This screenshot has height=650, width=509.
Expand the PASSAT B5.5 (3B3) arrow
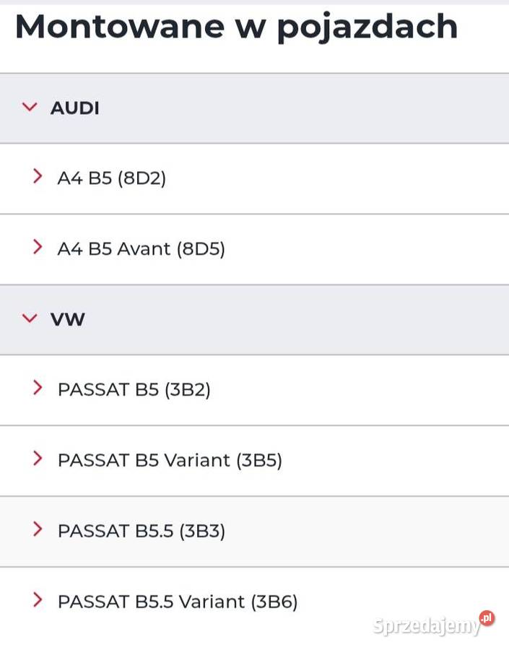click(38, 529)
